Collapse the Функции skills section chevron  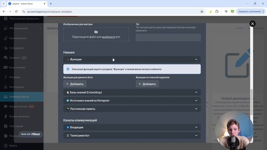[196, 59]
